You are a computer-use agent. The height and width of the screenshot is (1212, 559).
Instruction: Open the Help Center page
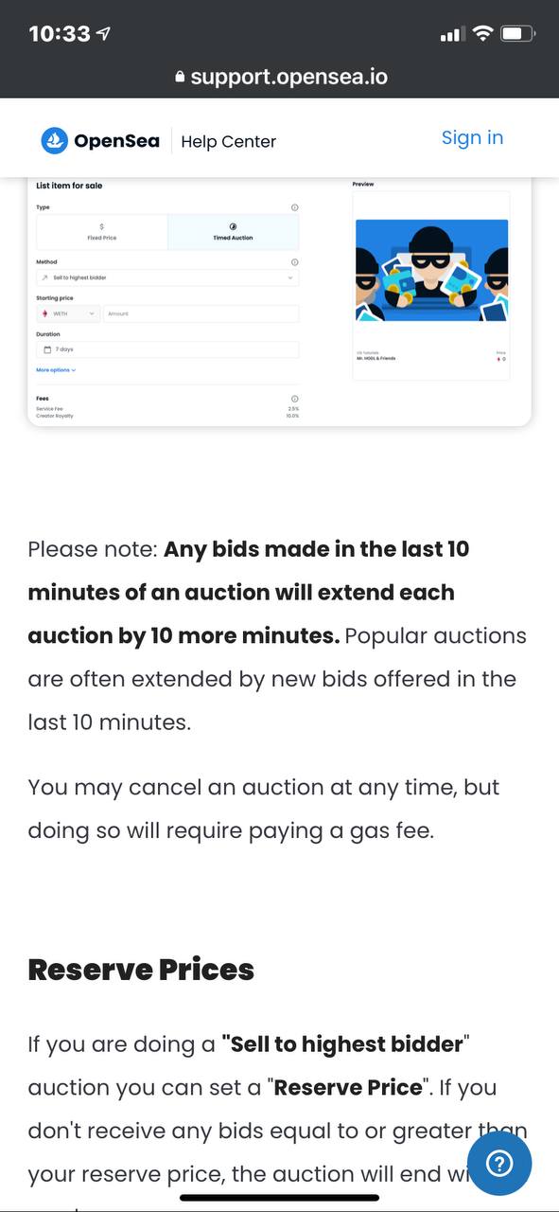(x=228, y=142)
